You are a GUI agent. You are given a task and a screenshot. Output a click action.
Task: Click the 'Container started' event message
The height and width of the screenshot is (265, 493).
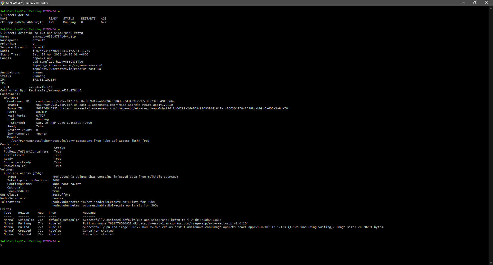pyautogui.click(x=98, y=234)
